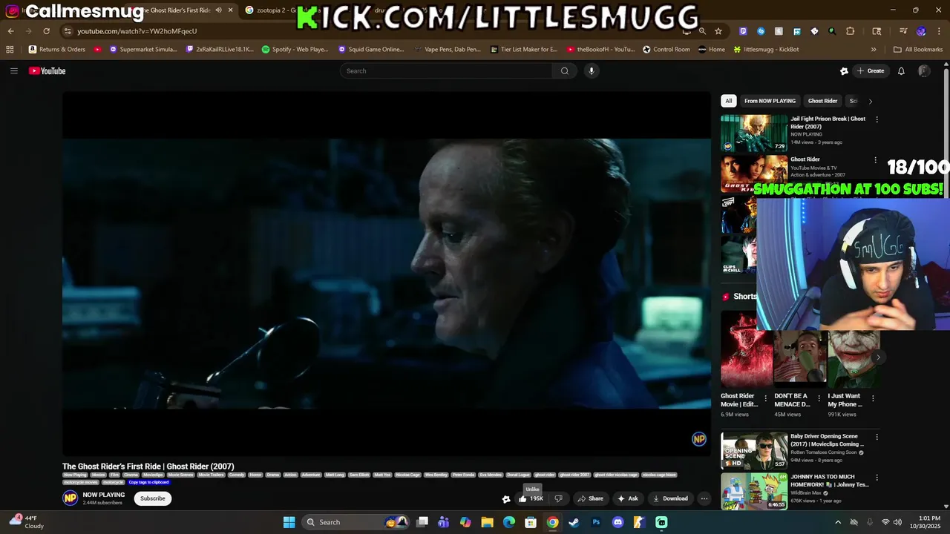This screenshot has width=950, height=534.
Task: Open more actions ellipsis under video
Action: click(704, 498)
